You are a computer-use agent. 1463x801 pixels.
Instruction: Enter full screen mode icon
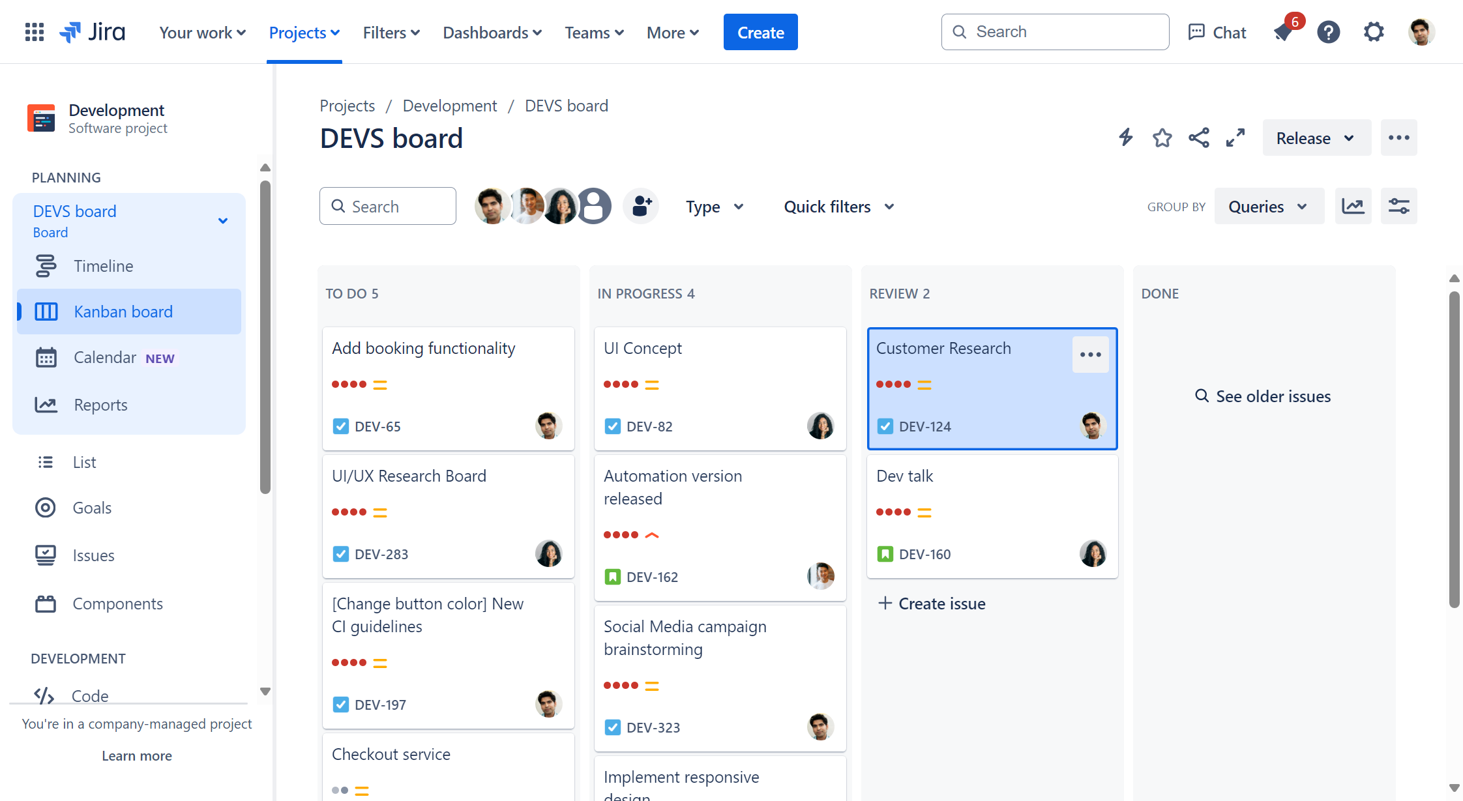click(1235, 138)
